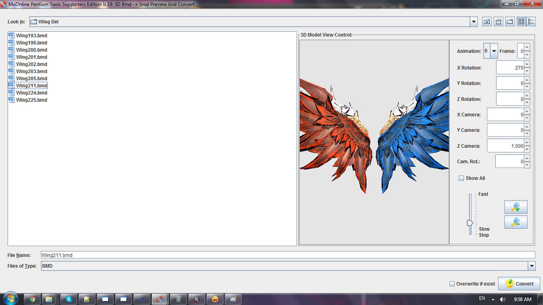The height and width of the screenshot is (305, 543).
Task: Zoom out of the 3D model
Action: coord(516,222)
